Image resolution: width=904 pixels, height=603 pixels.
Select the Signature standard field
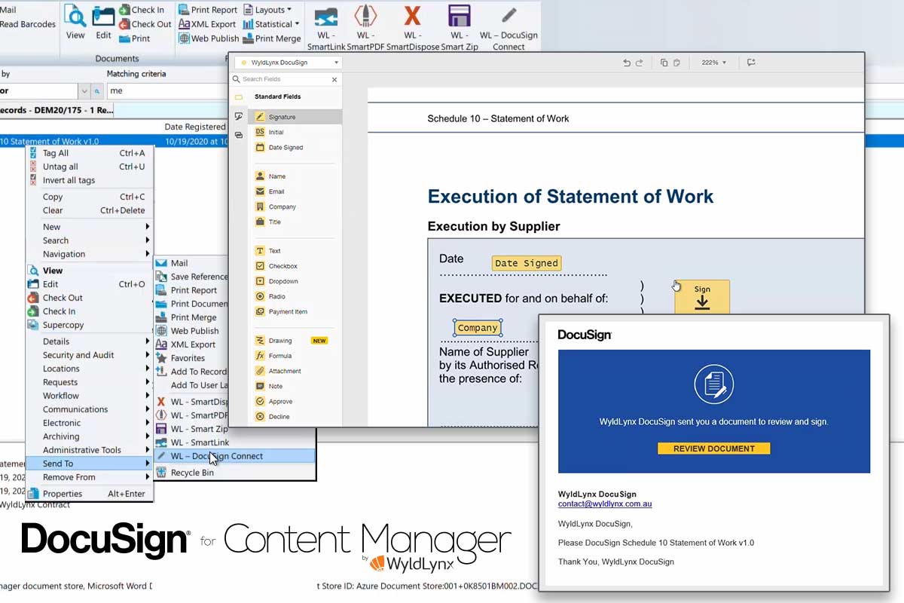click(296, 117)
